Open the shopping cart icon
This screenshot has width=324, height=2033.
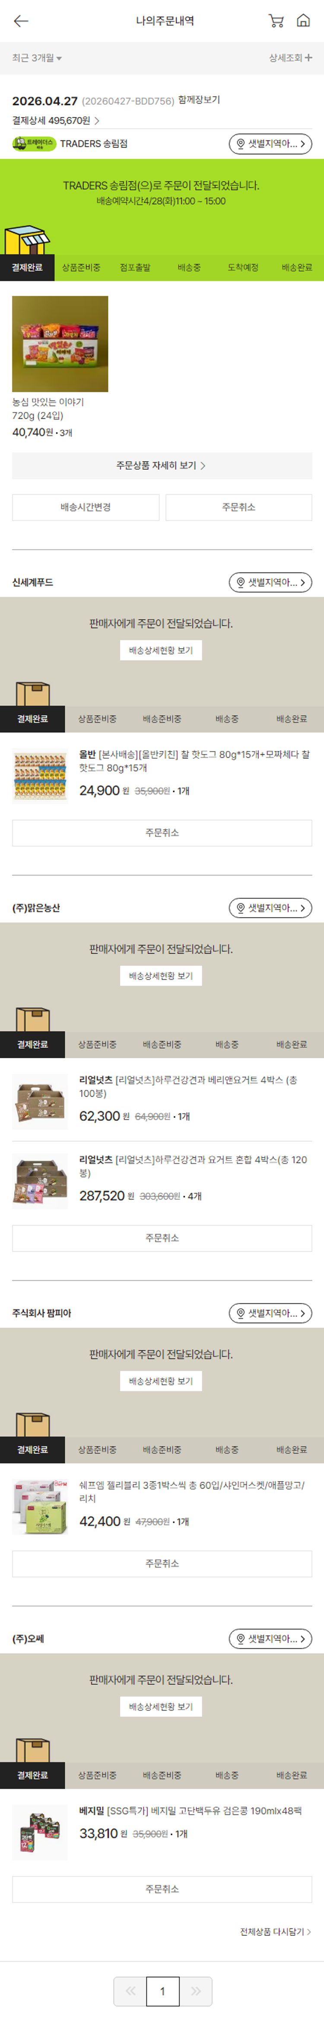276,21
